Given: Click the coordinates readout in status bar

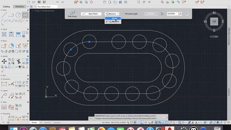Looking at the screenshot, I should coord(114,122).
